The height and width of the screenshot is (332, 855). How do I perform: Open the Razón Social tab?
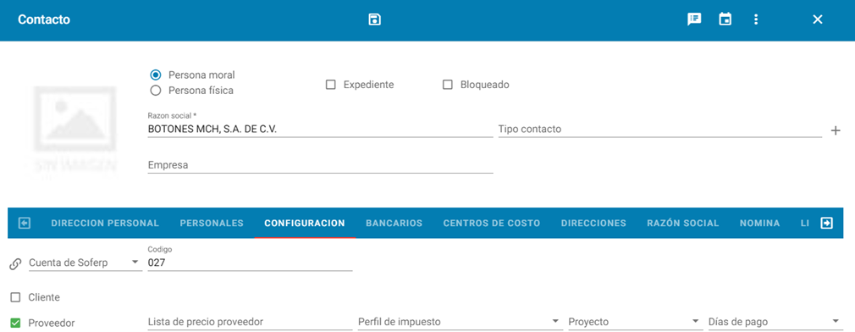[x=682, y=223]
